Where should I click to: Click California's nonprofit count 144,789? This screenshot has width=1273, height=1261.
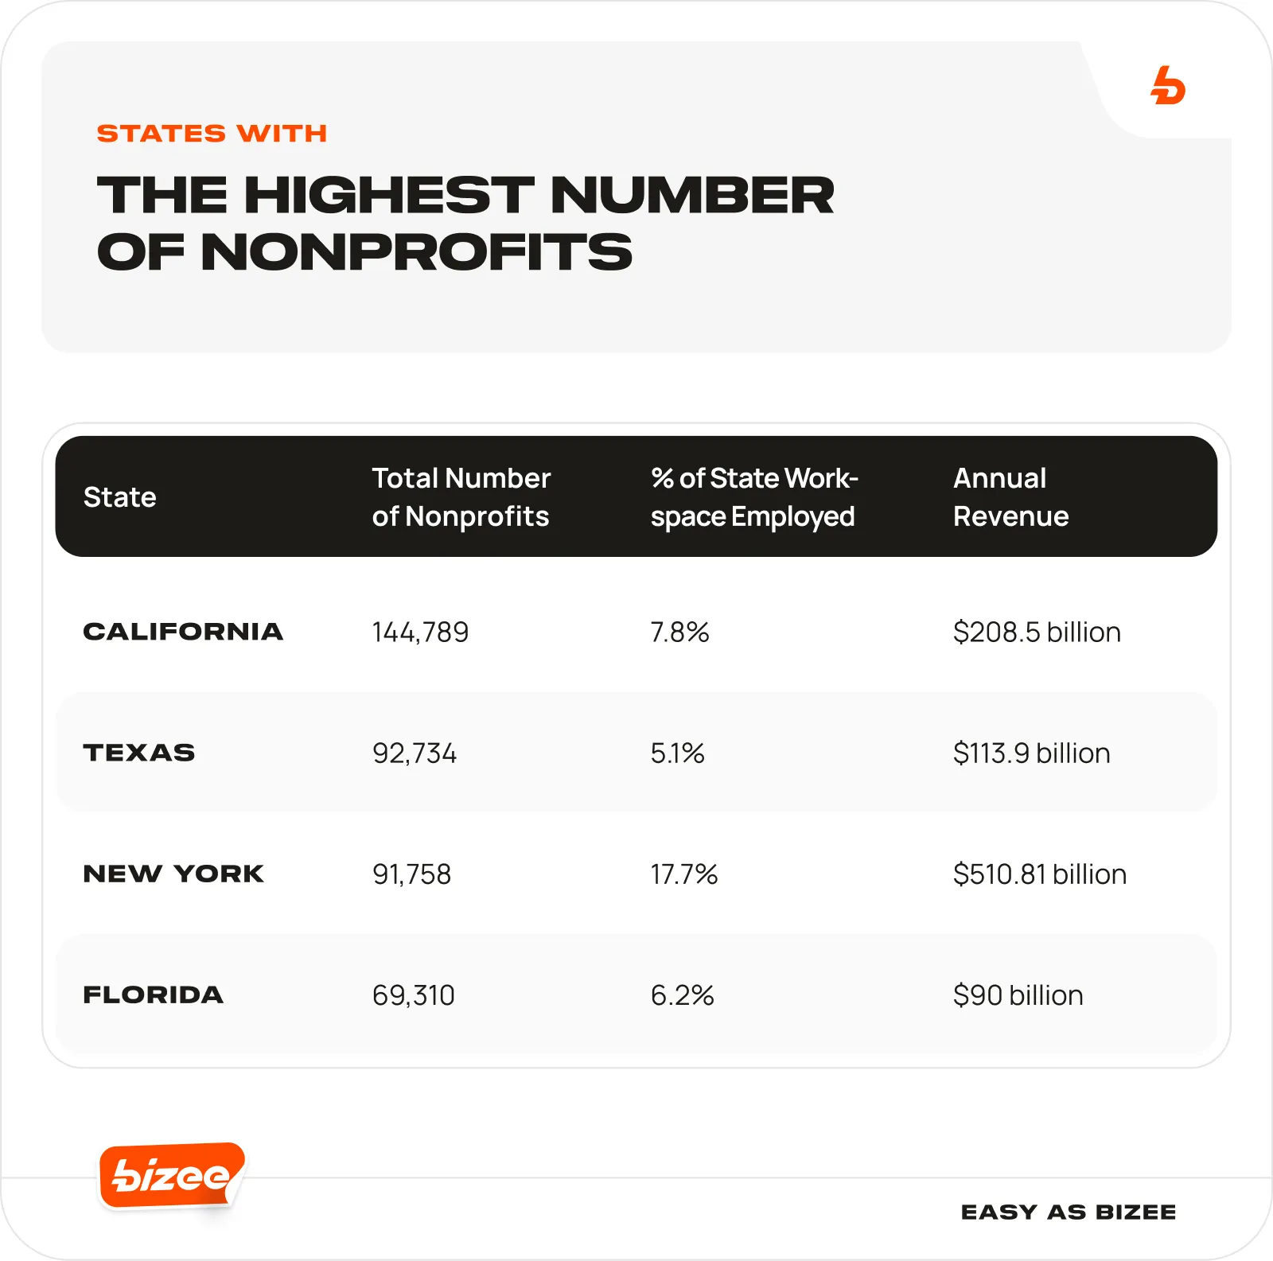(x=420, y=632)
